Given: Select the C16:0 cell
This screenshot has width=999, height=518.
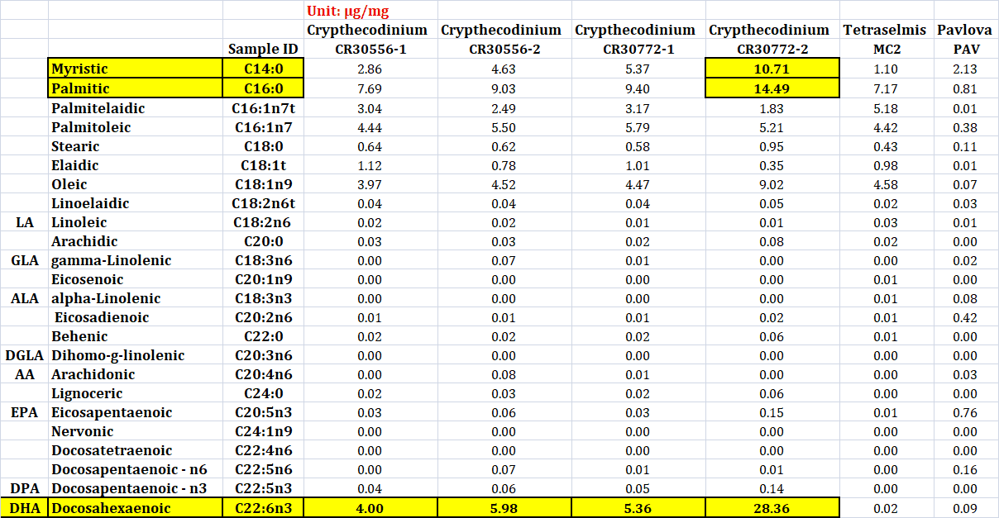Looking at the screenshot, I should tap(263, 88).
